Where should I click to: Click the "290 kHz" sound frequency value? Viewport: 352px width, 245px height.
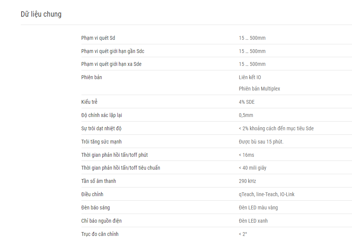247,181
